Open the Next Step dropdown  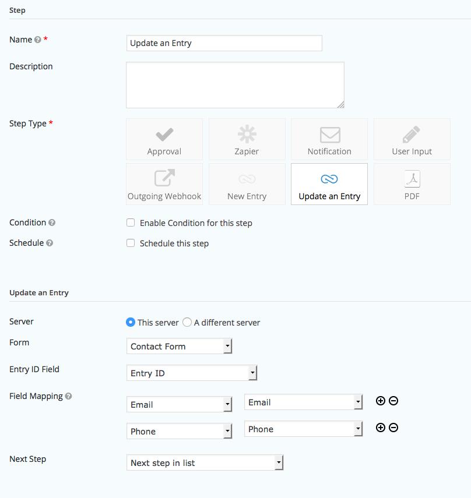[205, 463]
